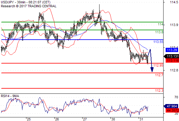Click the RSI14 - 9MA indicator title

coord(10,96)
